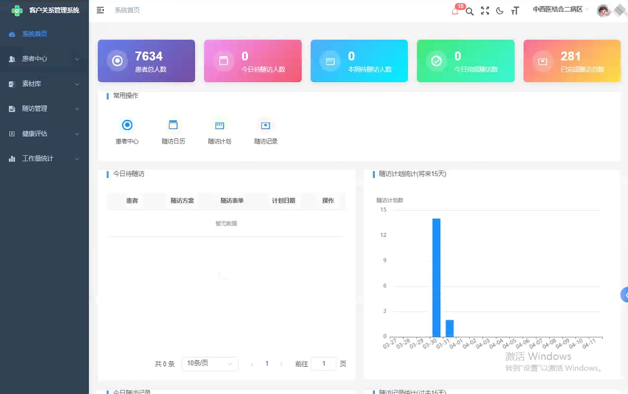Switch to dark mode with moon icon

pos(500,10)
